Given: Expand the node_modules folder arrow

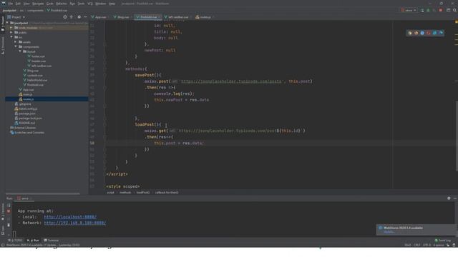Looking at the screenshot, I should click(x=11, y=28).
